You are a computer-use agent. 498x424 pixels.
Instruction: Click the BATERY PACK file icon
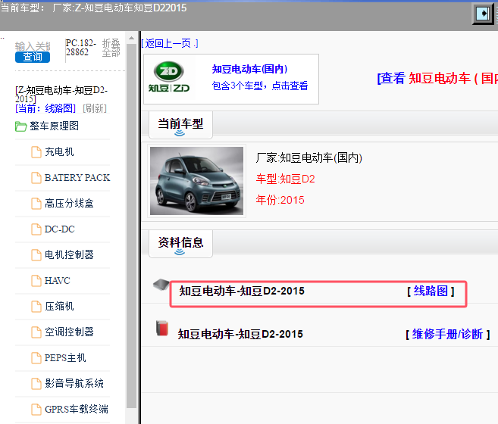click(36, 178)
